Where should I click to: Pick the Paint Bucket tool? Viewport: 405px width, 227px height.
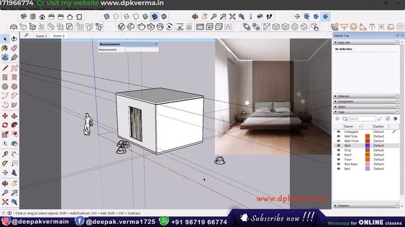coord(4,48)
